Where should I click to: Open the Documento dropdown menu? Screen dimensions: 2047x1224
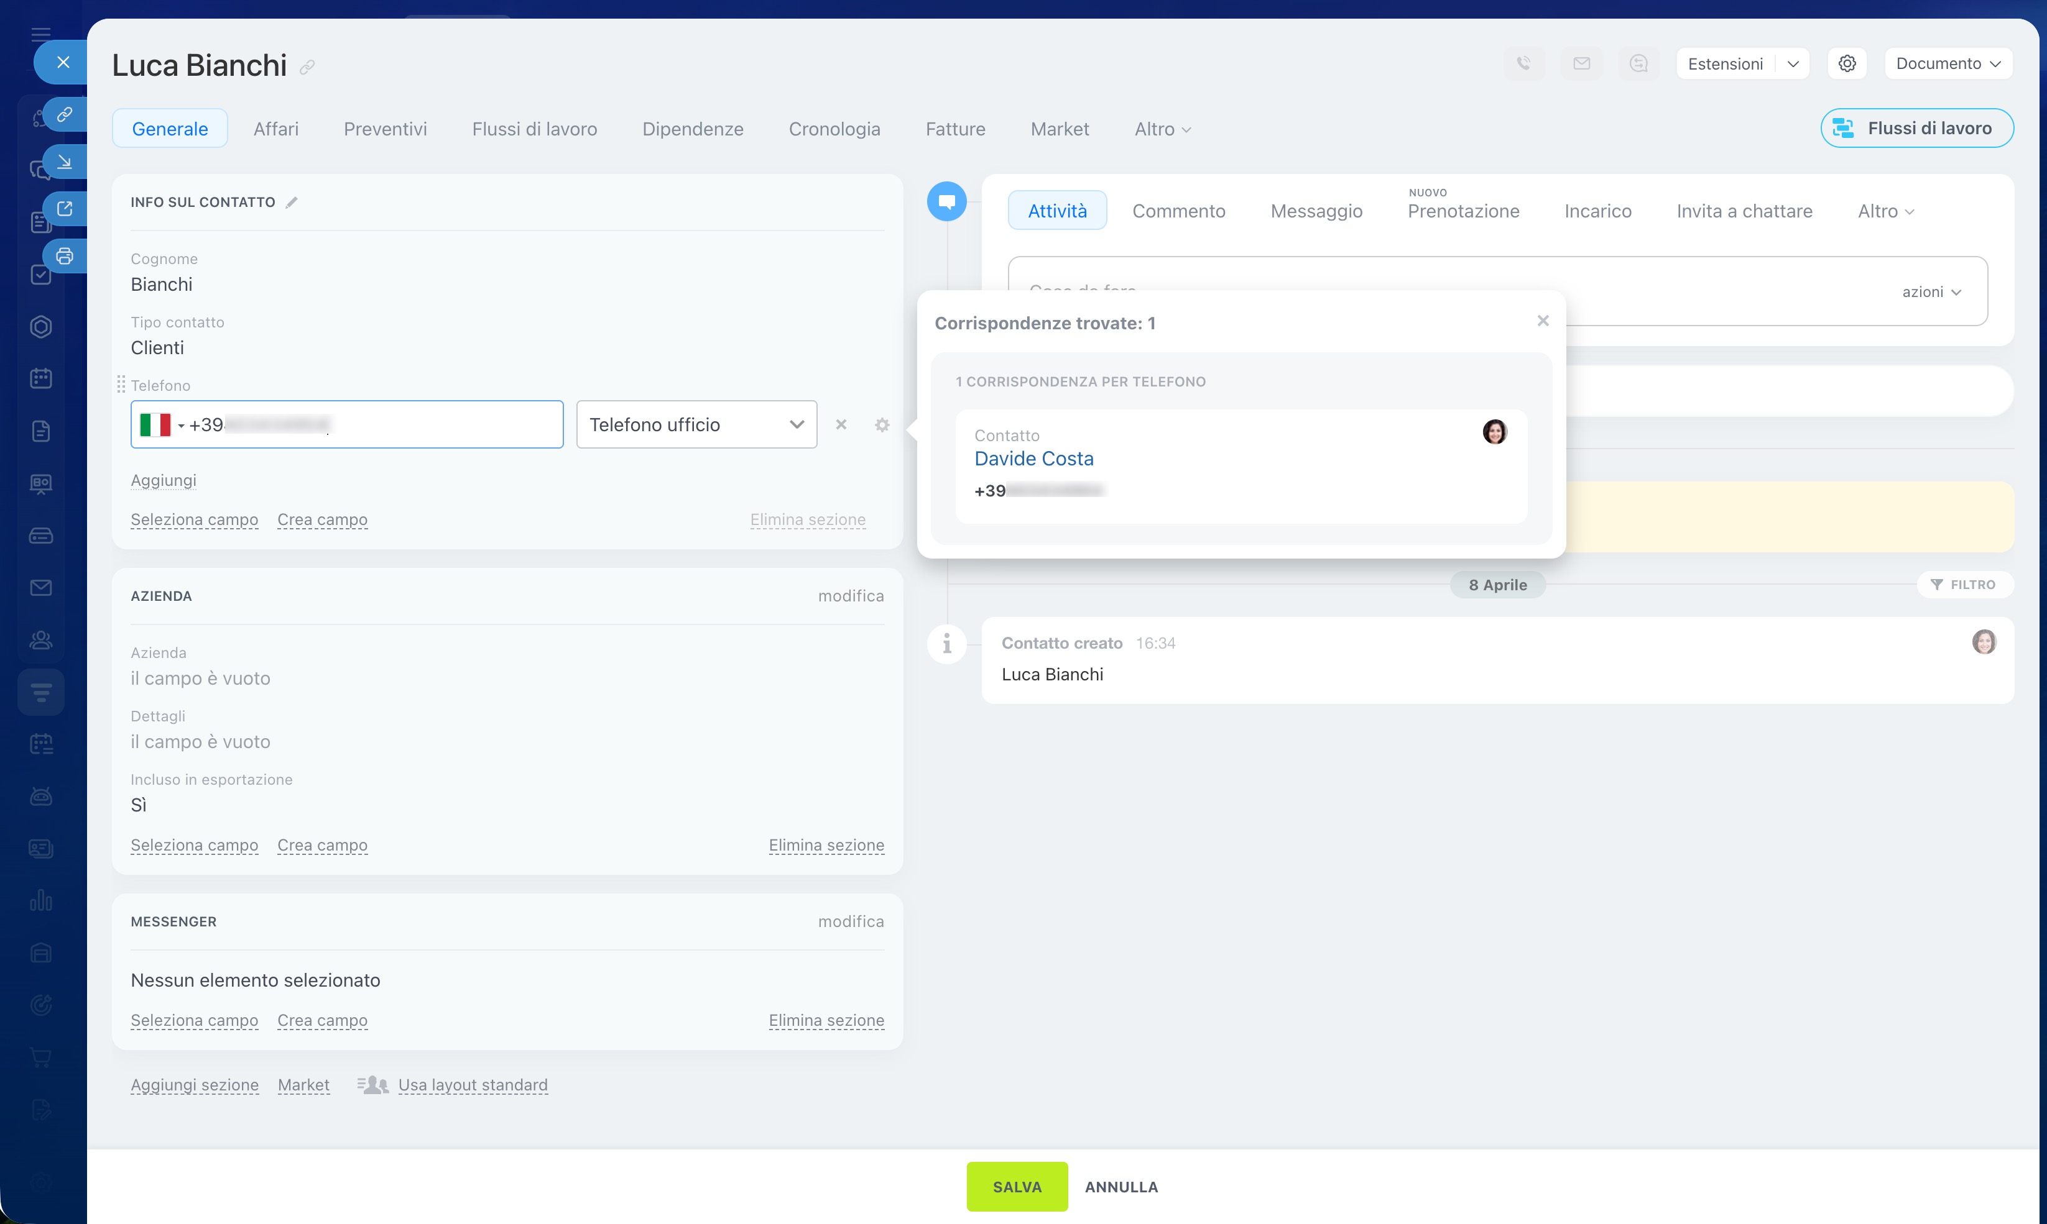pos(1947,63)
